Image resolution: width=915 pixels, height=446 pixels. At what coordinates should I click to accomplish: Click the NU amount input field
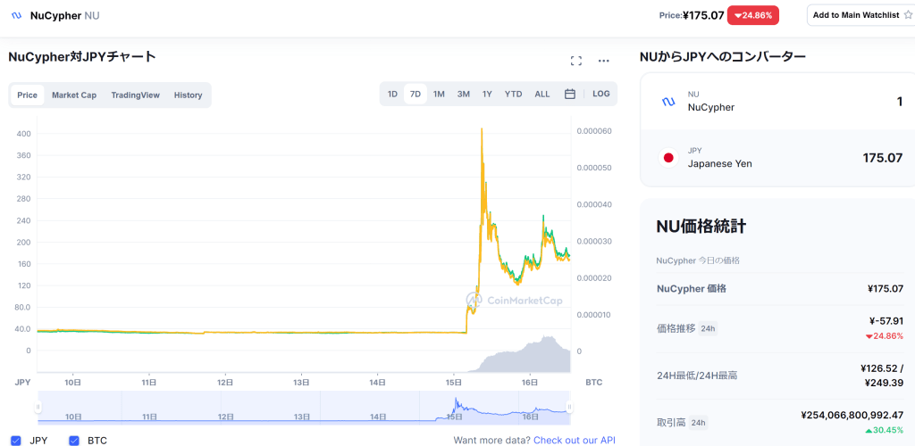coord(849,102)
